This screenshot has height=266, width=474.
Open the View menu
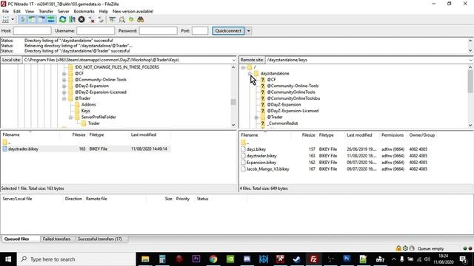30,11
